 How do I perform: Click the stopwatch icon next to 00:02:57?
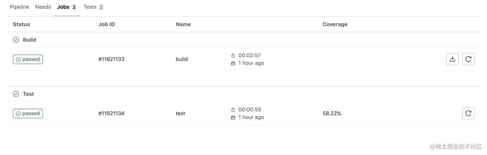pos(233,56)
